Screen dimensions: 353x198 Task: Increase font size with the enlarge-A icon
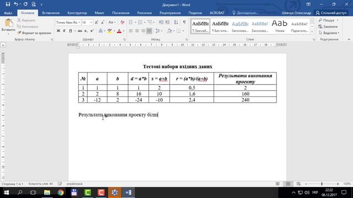pos(97,23)
